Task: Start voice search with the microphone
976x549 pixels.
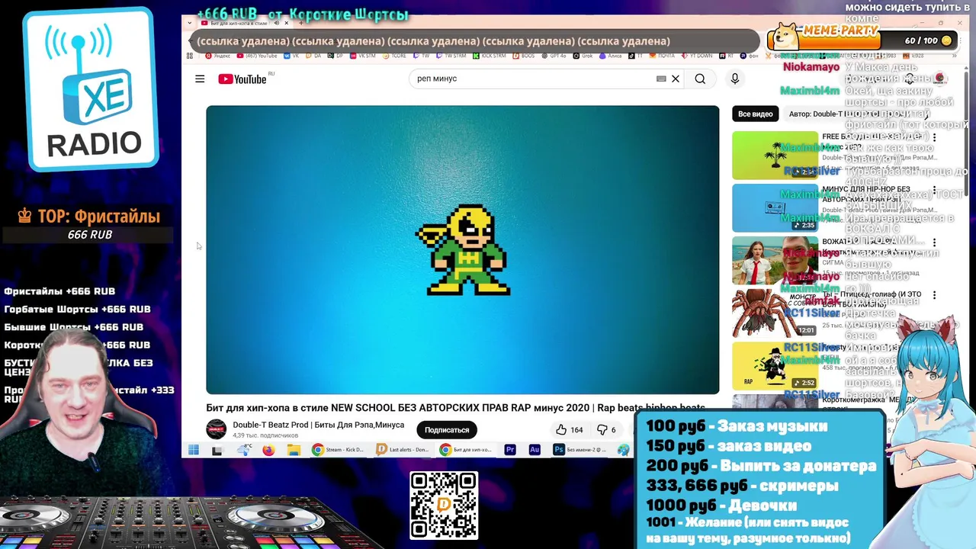Action: coord(735,79)
